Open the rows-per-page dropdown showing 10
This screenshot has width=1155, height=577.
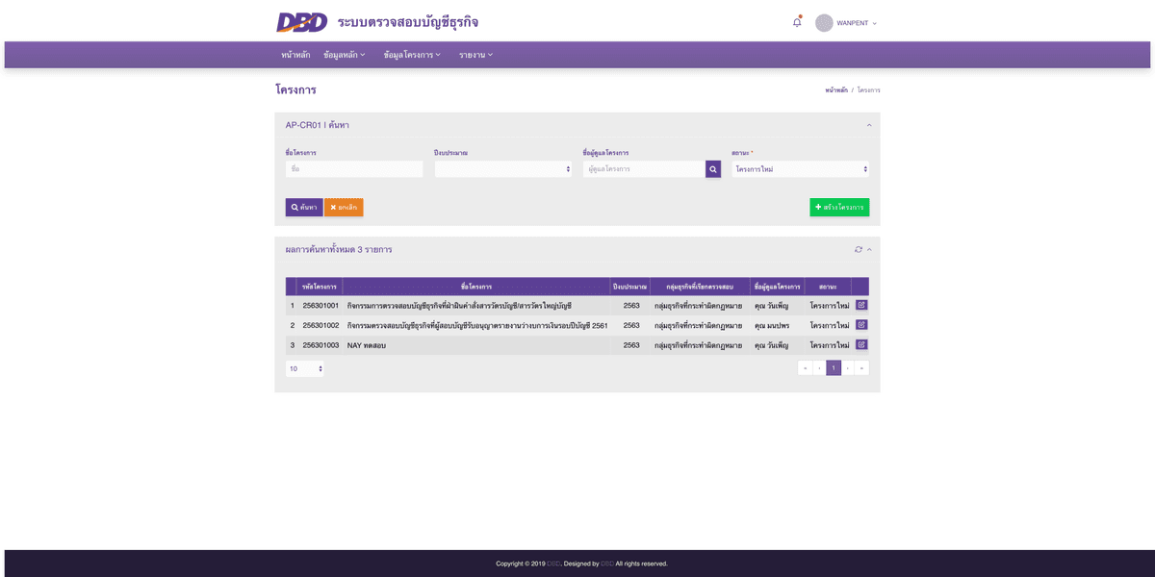pyautogui.click(x=305, y=368)
